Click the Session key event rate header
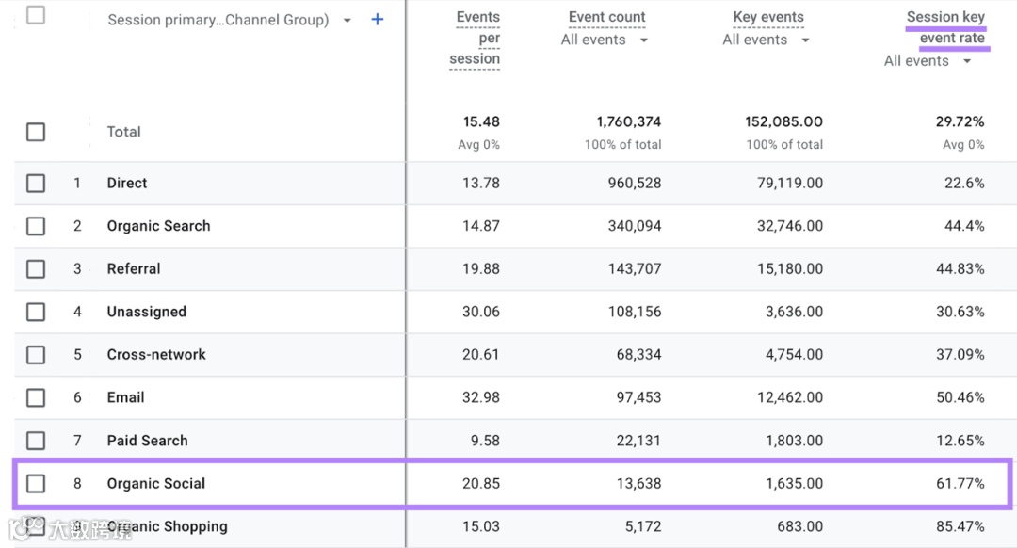 [x=946, y=27]
